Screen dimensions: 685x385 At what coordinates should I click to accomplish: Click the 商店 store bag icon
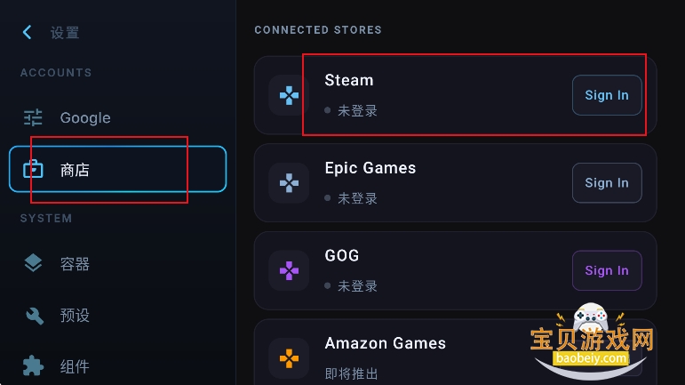33,169
